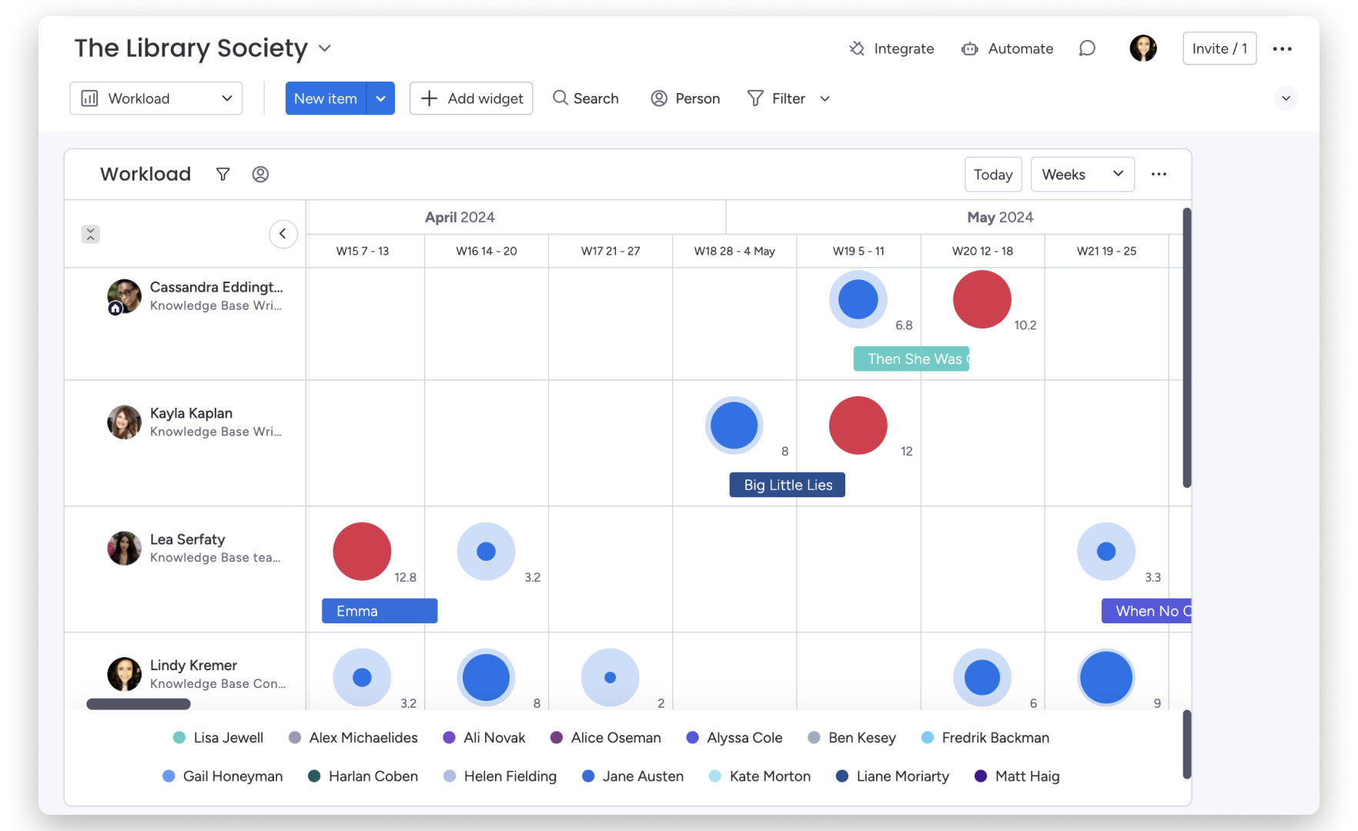Image resolution: width=1358 pixels, height=831 pixels.
Task: Open the Workload widget three-dot menu
Action: pyautogui.click(x=1158, y=174)
